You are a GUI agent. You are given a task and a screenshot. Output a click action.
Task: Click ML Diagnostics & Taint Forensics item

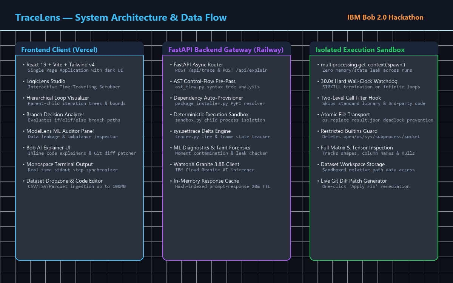210,148
